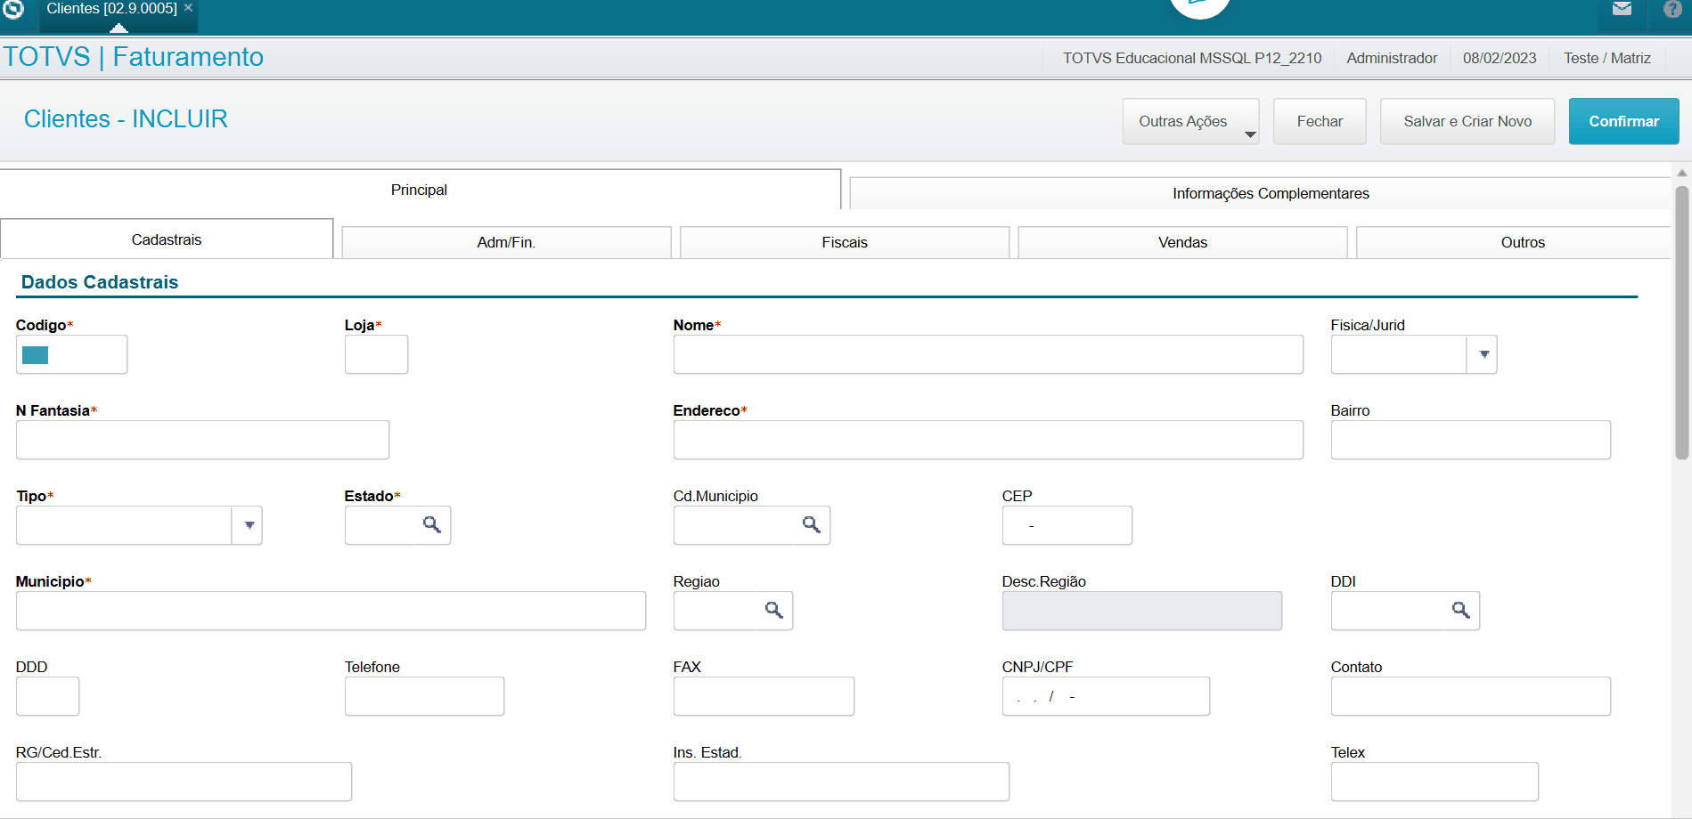Image resolution: width=1692 pixels, height=819 pixels.
Task: Focus the Bairro input field
Action: [x=1470, y=440]
